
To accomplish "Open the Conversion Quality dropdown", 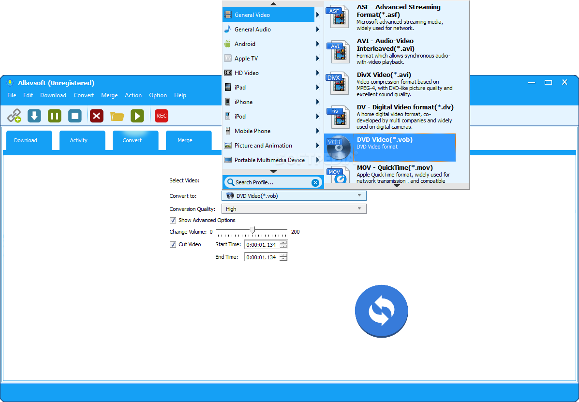I will [294, 209].
